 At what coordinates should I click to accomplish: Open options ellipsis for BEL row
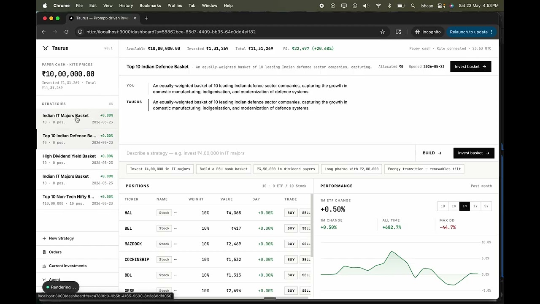(x=175, y=228)
